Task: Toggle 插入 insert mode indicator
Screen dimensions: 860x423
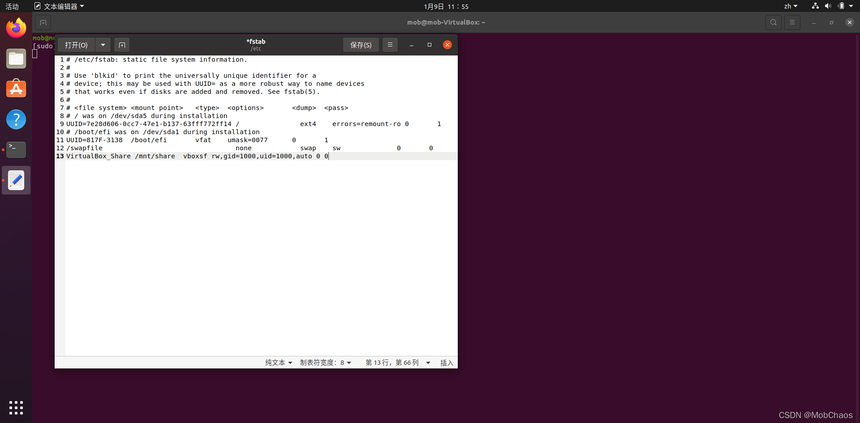Action: [x=447, y=363]
